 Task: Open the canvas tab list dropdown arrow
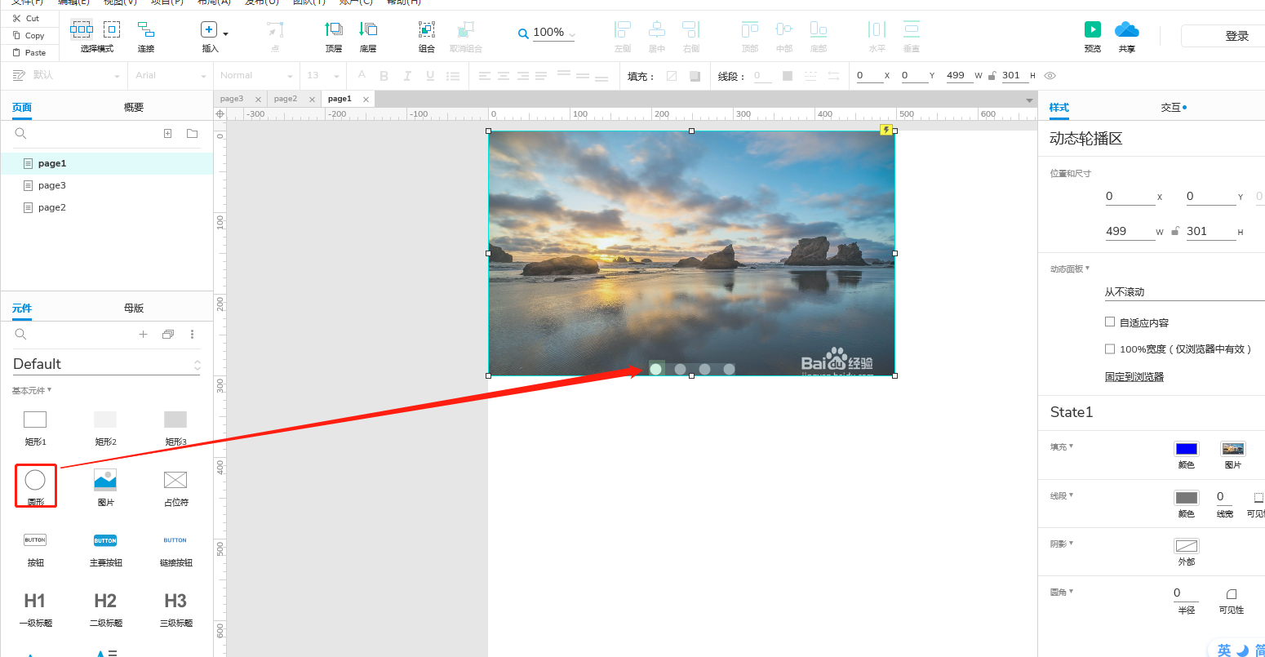(x=1029, y=100)
